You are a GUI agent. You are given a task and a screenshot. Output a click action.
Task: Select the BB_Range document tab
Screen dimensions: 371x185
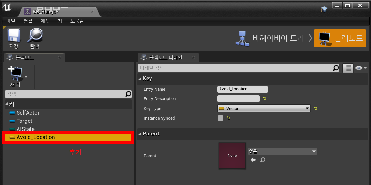[x=59, y=12]
